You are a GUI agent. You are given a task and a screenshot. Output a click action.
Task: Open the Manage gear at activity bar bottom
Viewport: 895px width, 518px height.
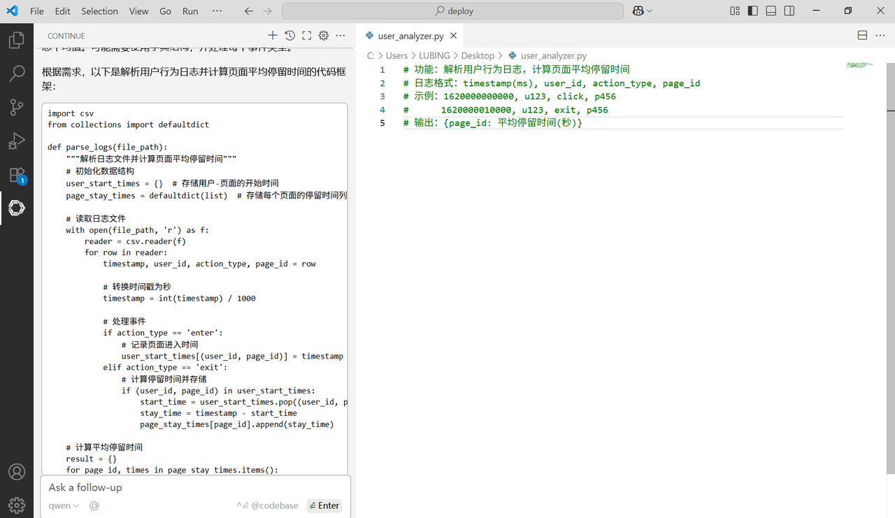(x=17, y=505)
